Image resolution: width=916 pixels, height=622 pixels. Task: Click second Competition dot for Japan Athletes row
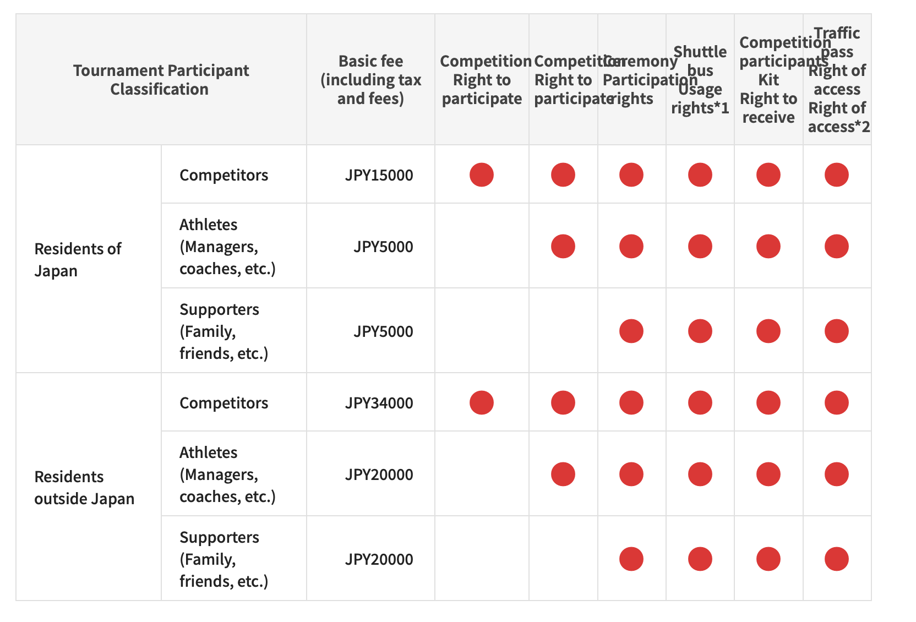coord(563,247)
